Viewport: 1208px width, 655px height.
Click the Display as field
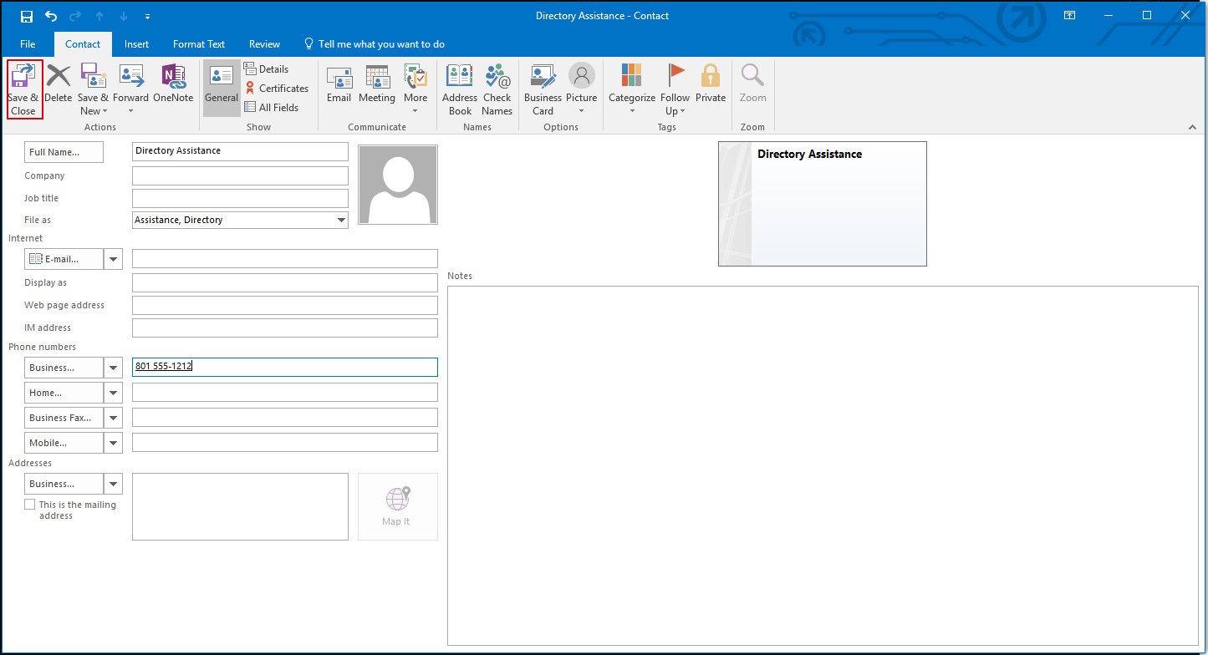point(284,282)
